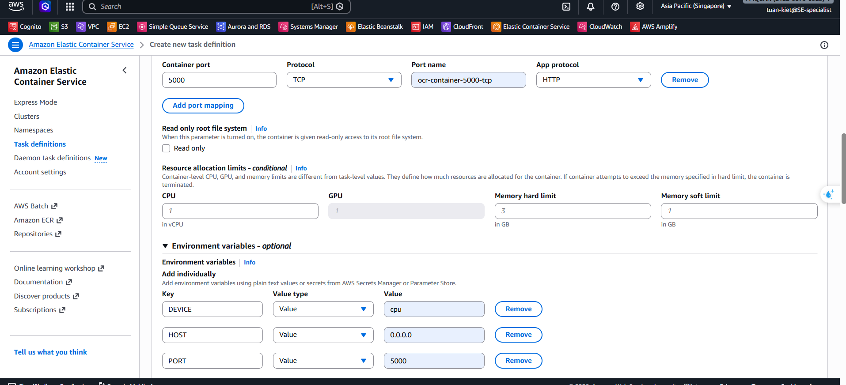Collapse the Environment variables section
Image resolution: width=846 pixels, height=385 pixels.
[x=165, y=246]
